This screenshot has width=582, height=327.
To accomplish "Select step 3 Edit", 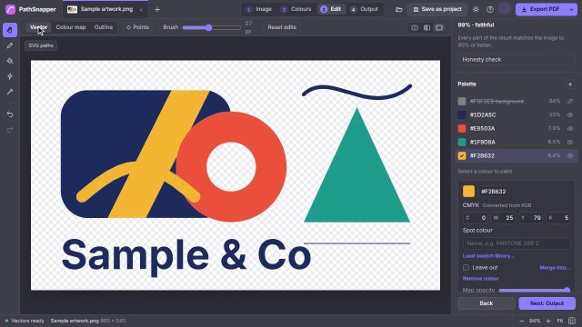I will coord(331,9).
